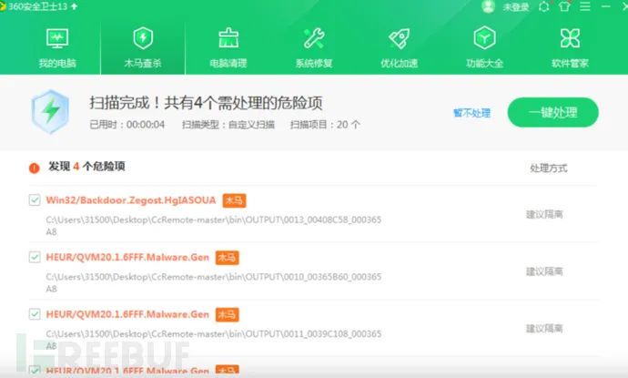The width and height of the screenshot is (628, 378).
Task: Click the 暂不处理 link
Action: (471, 113)
